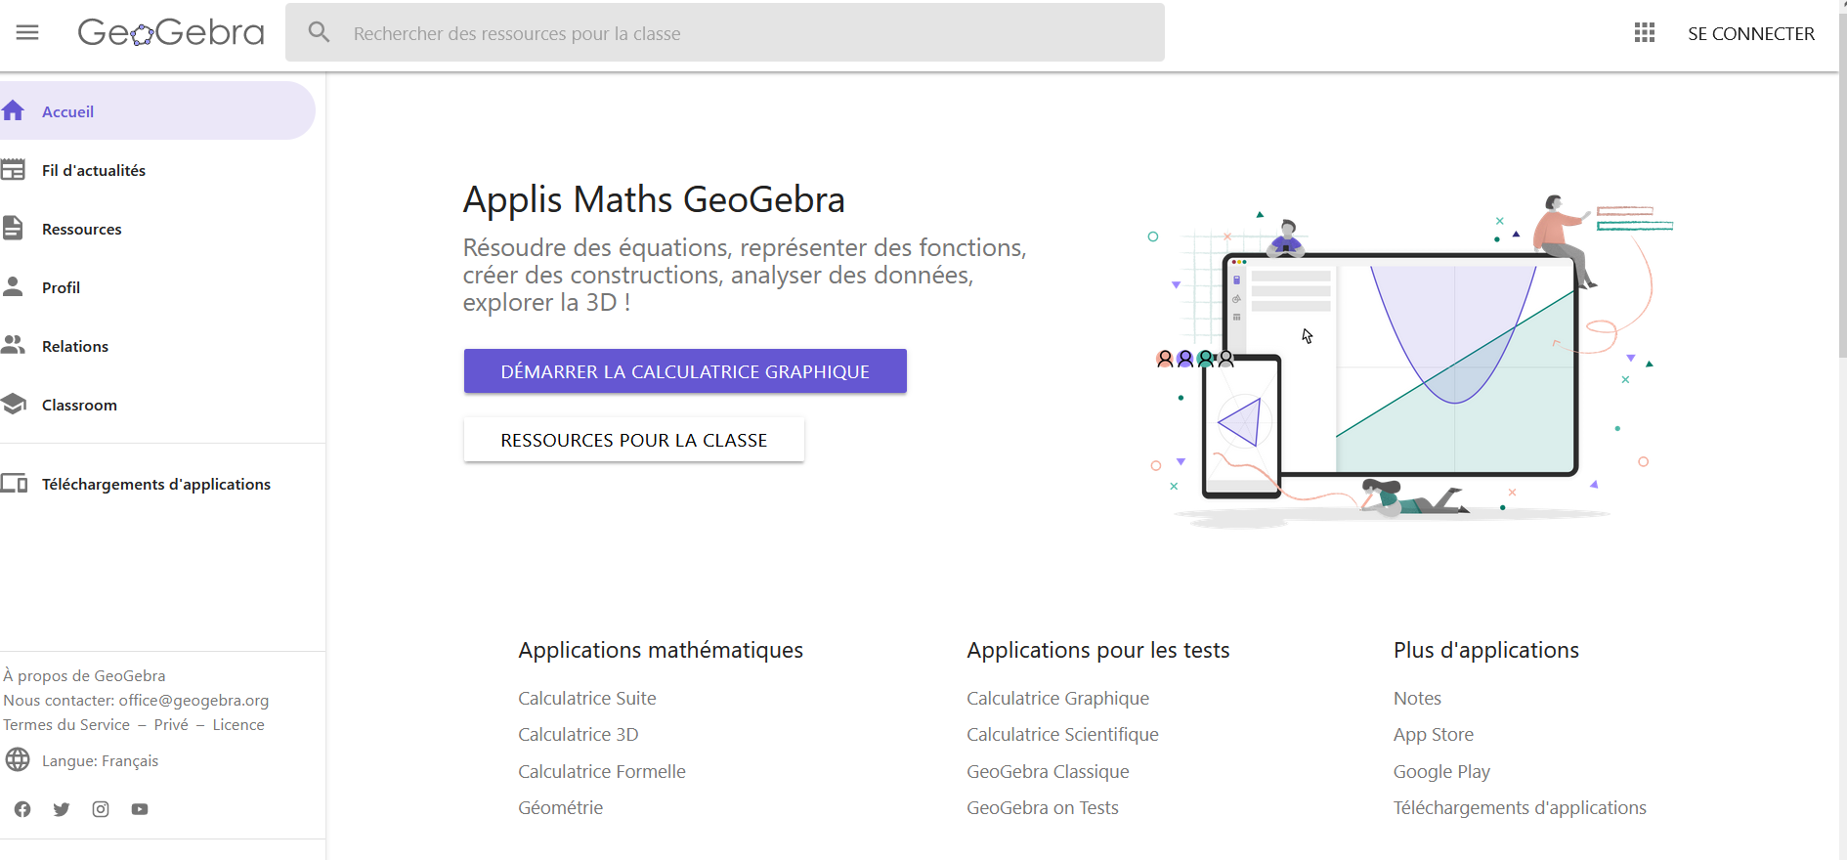Viewport: 1847px width, 860px height.
Task: Click the Se connecter button
Action: (x=1750, y=33)
